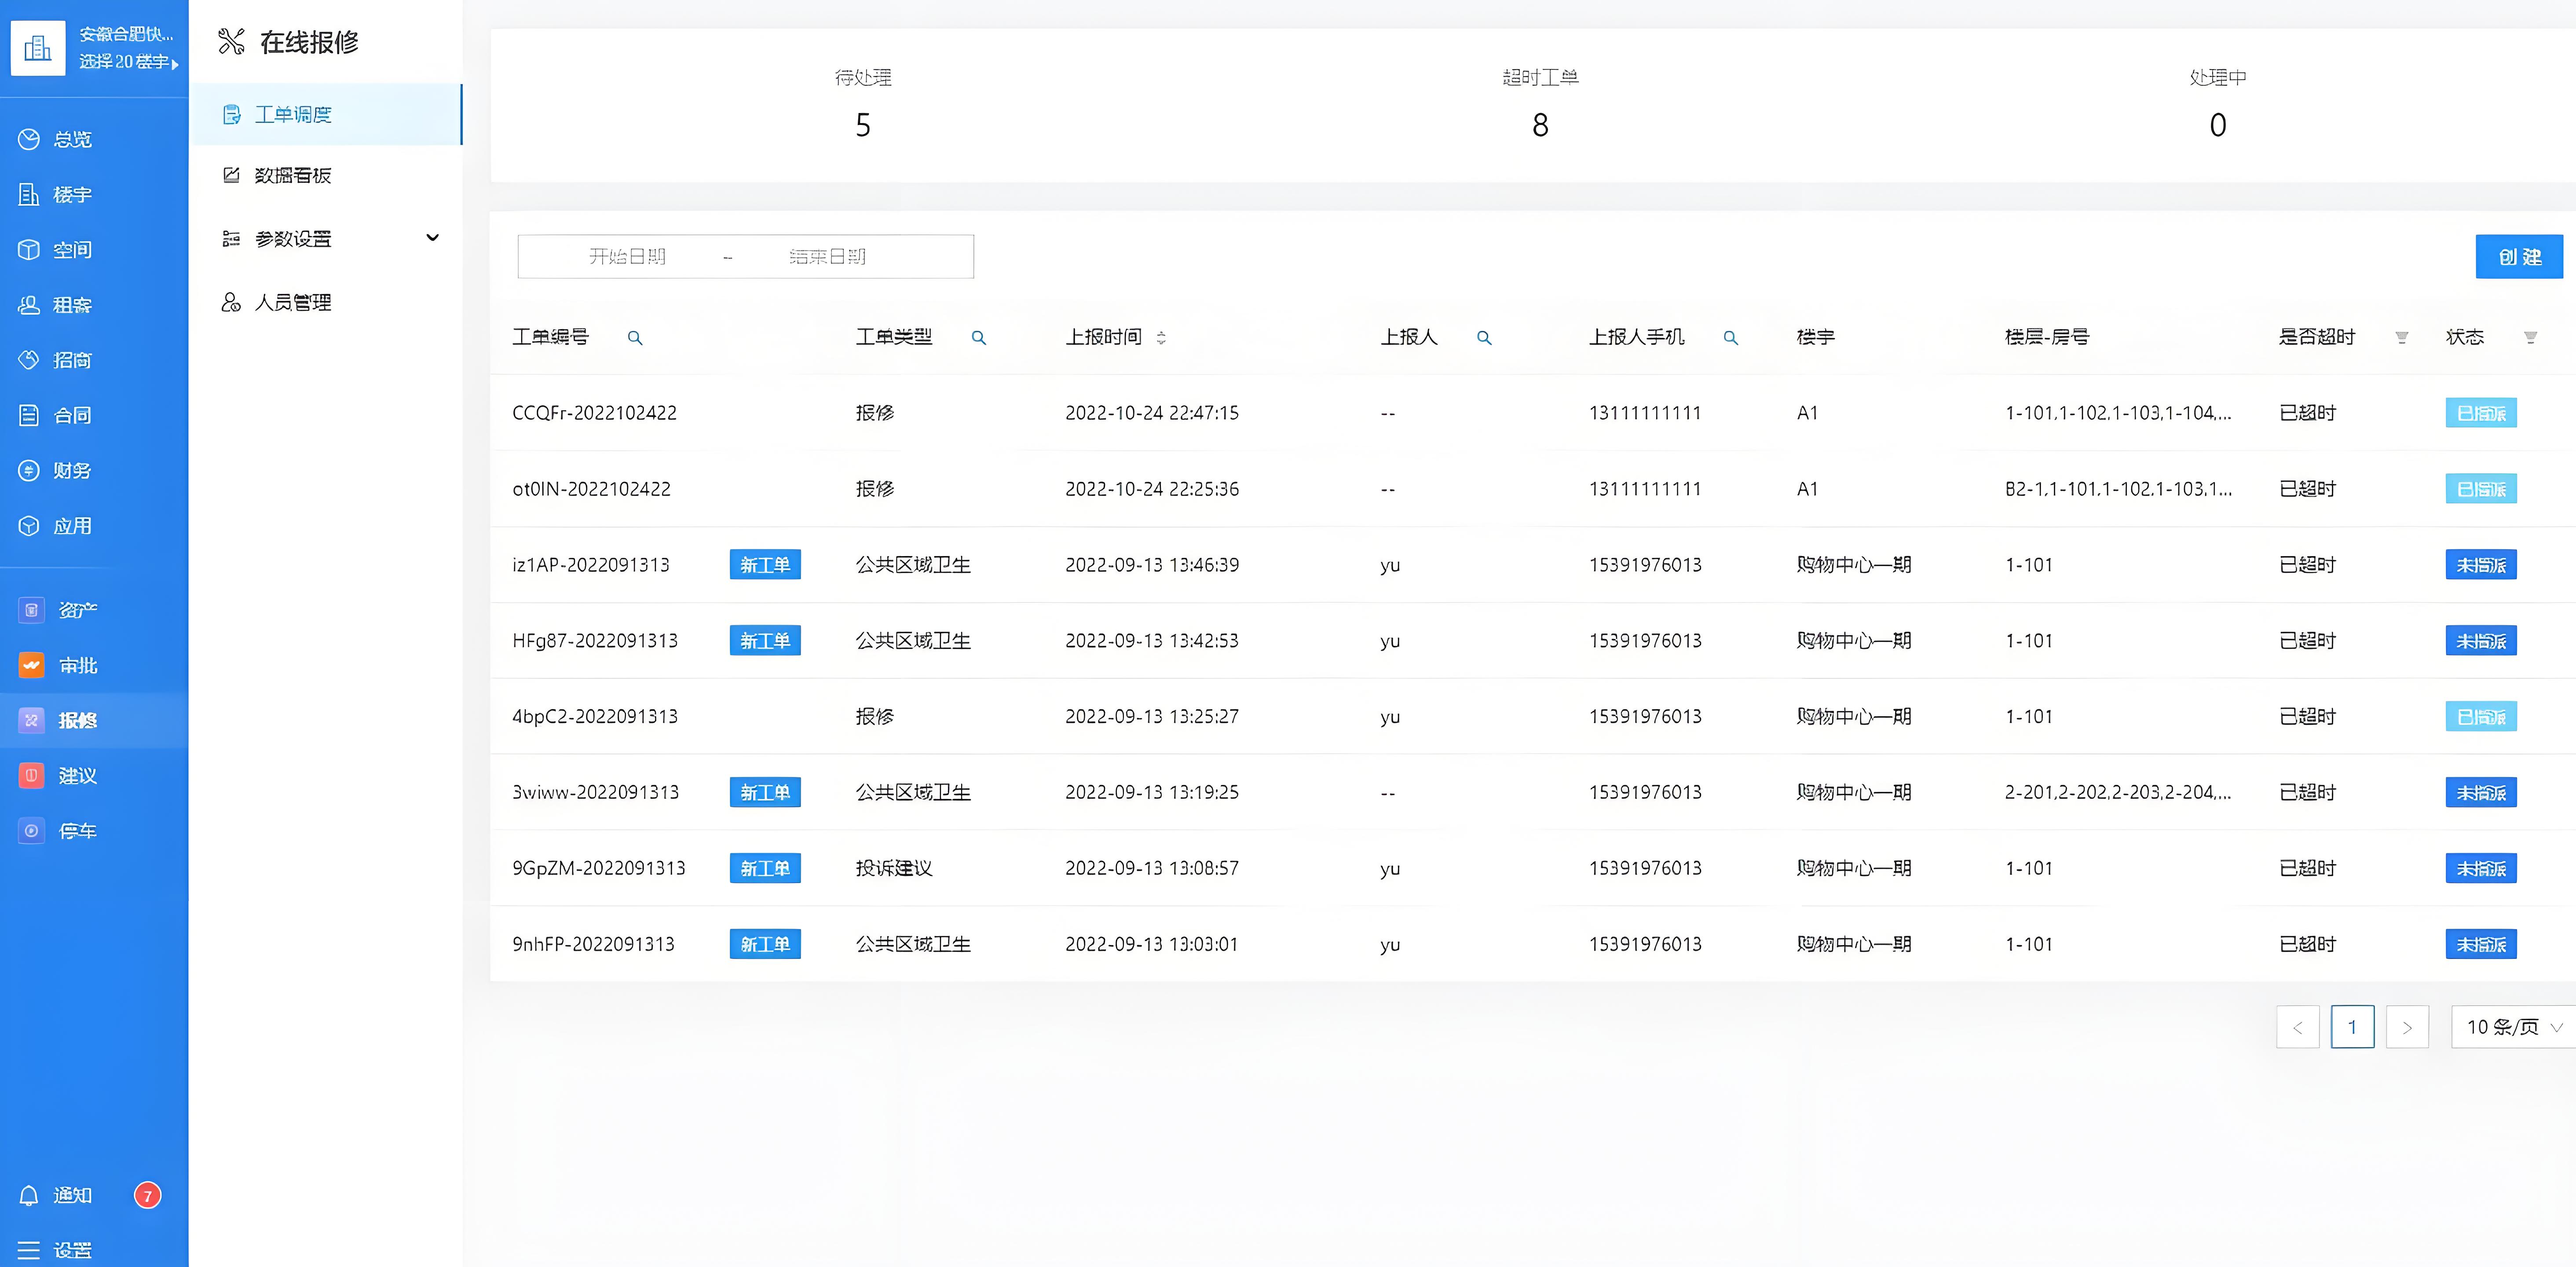Open the 总览 overview icon in sidebar

click(29, 139)
